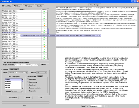Click the green checkmark beside 20000103-006-B_002.TIF

tap(44, 12)
